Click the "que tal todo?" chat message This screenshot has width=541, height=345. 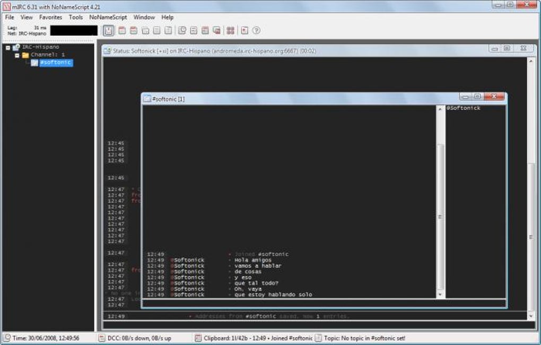[256, 283]
